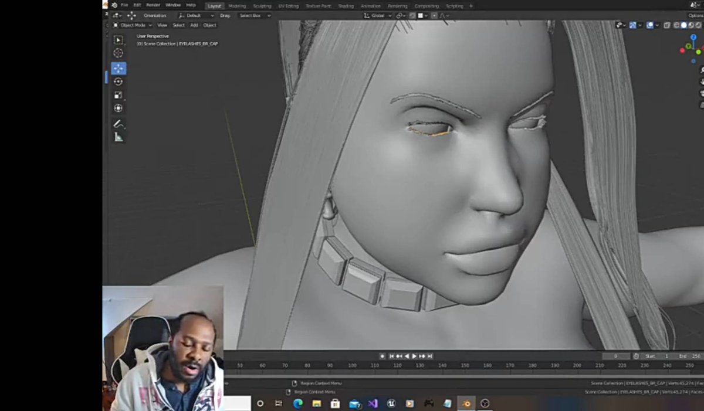Image resolution: width=704 pixels, height=411 pixels.
Task: Jump to the timeline end frame
Action: [x=430, y=356]
